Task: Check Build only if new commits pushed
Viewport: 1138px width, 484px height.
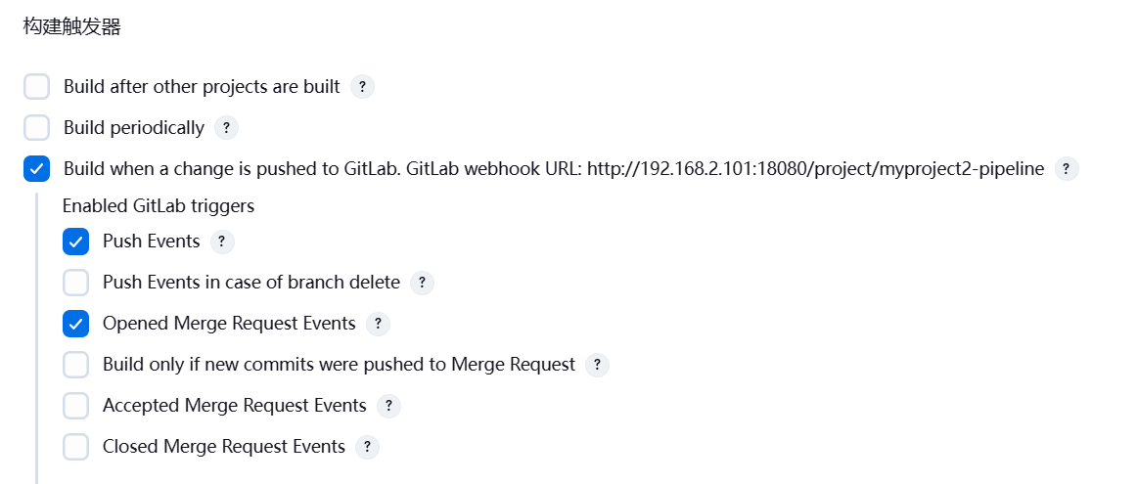Action: click(76, 365)
